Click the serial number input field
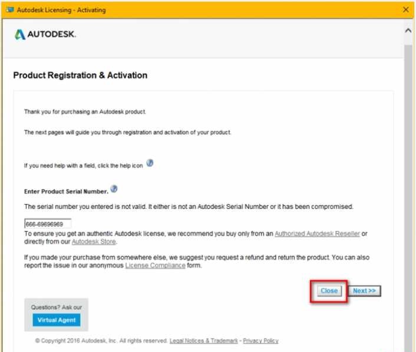The width and height of the screenshot is (416, 352). click(48, 224)
